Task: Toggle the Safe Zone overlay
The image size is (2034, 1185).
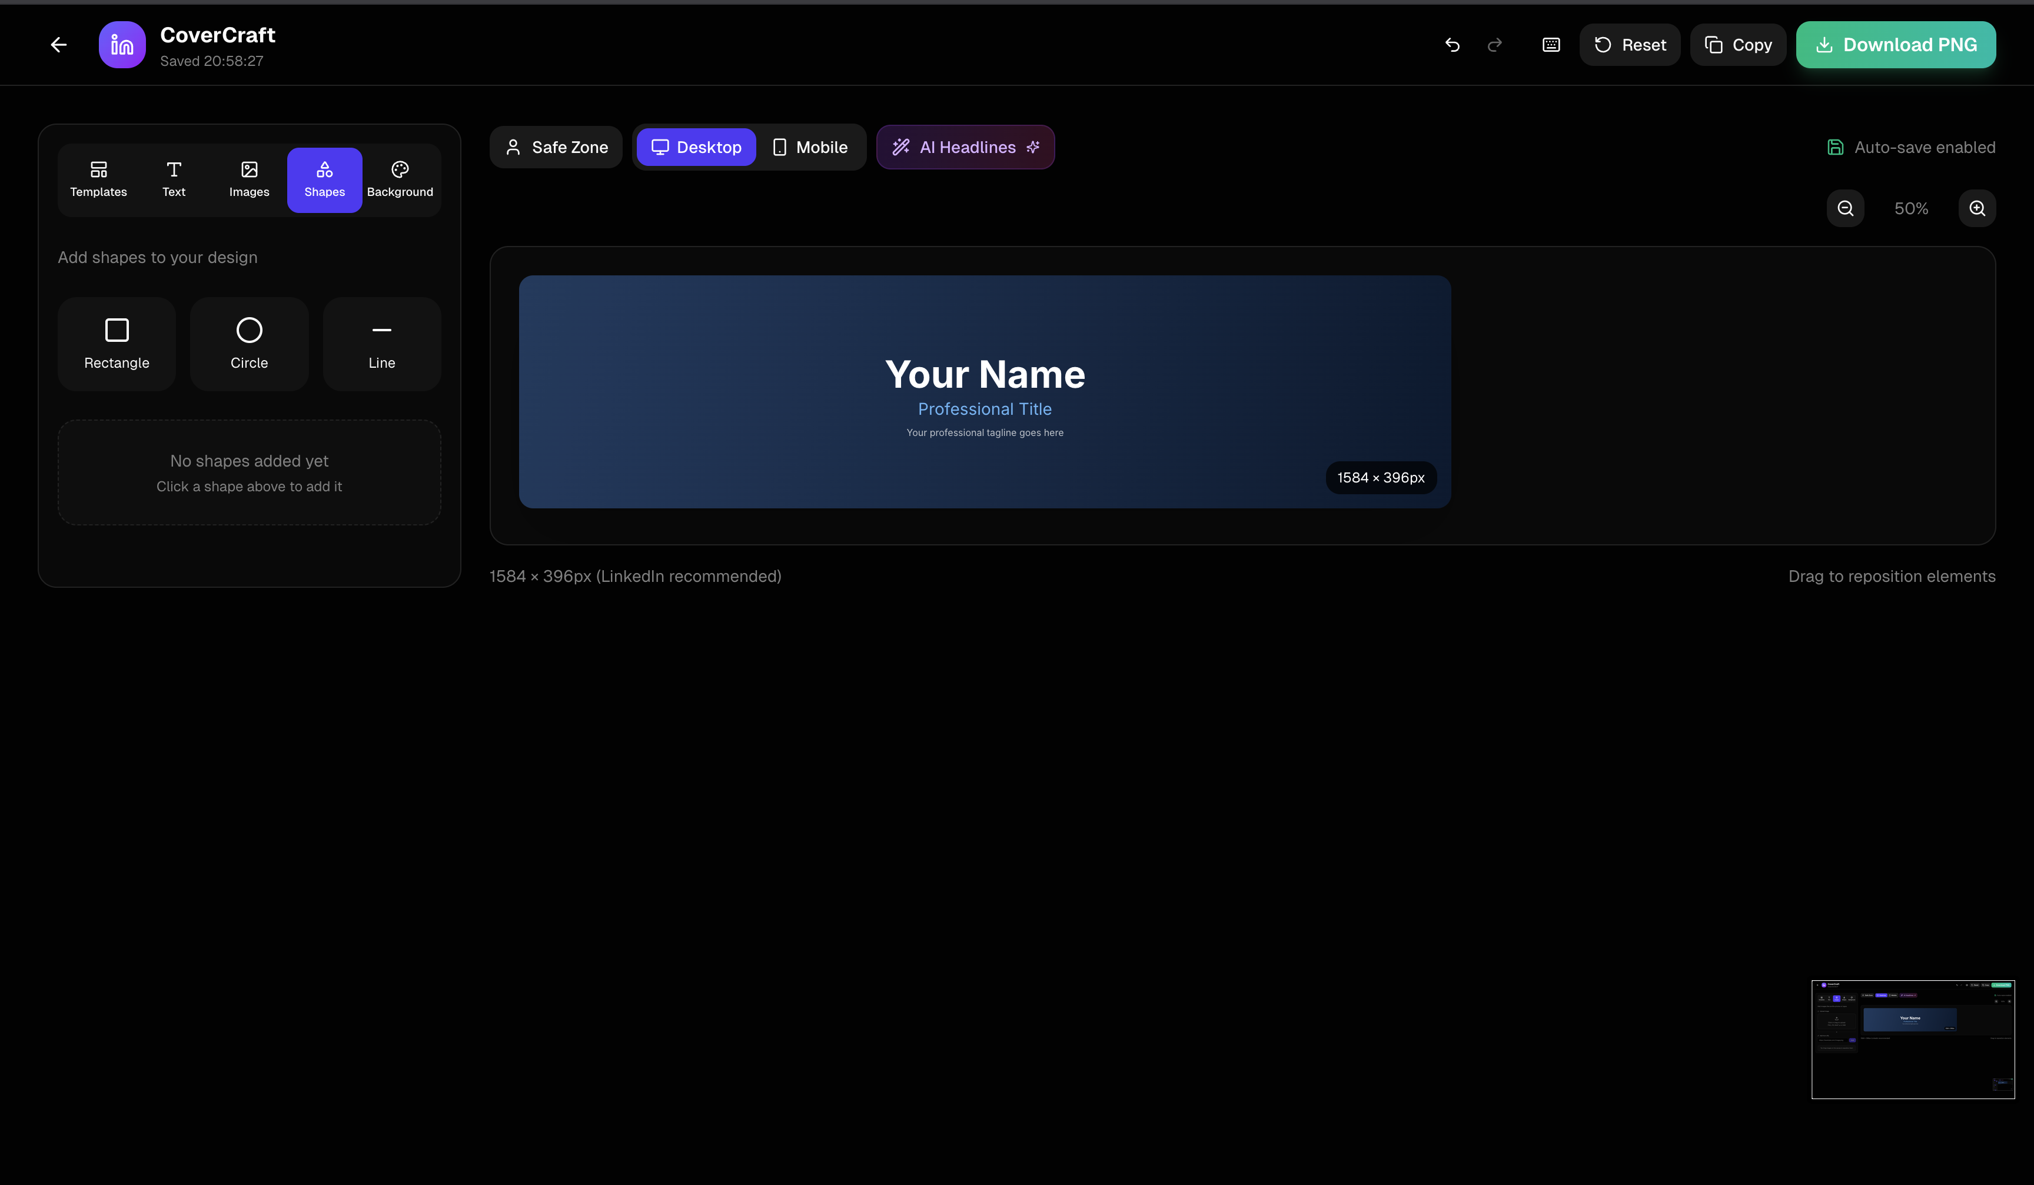Action: (556, 148)
